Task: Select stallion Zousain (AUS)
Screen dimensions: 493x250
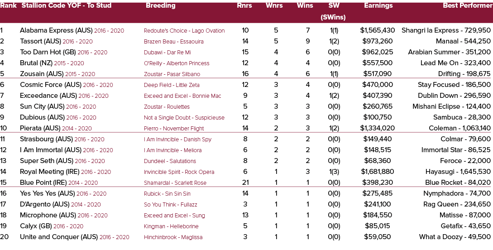Action: [42, 74]
